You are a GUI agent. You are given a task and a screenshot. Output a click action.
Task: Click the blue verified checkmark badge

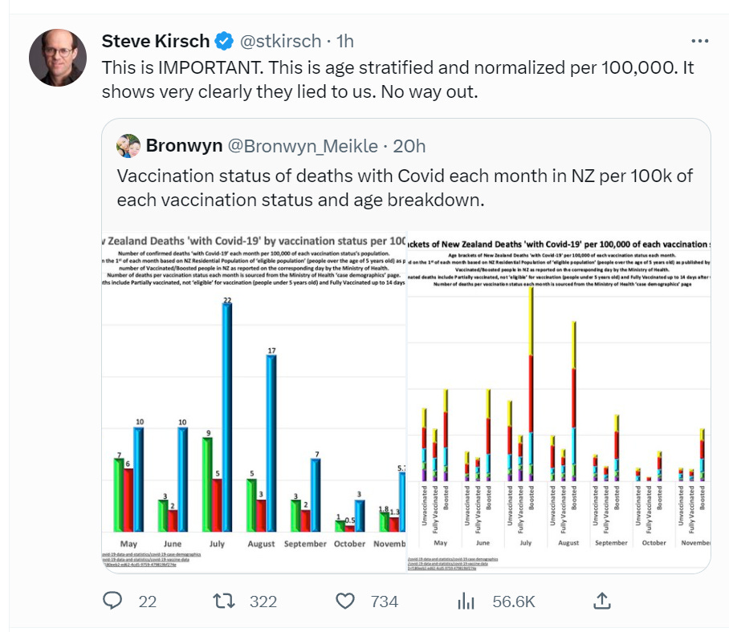(x=226, y=40)
